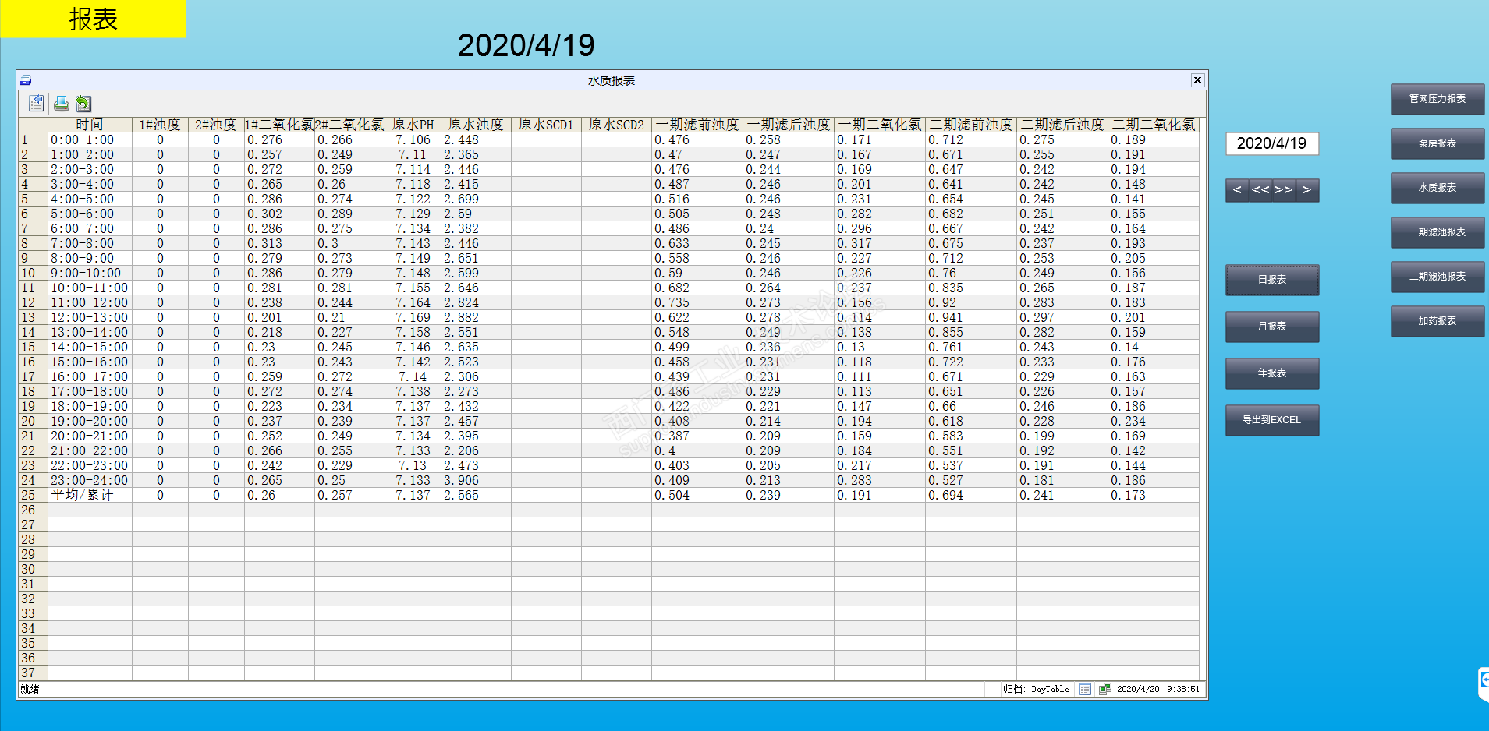Select row number 10 header
Image resolution: width=1489 pixels, height=731 pixels.
33,274
